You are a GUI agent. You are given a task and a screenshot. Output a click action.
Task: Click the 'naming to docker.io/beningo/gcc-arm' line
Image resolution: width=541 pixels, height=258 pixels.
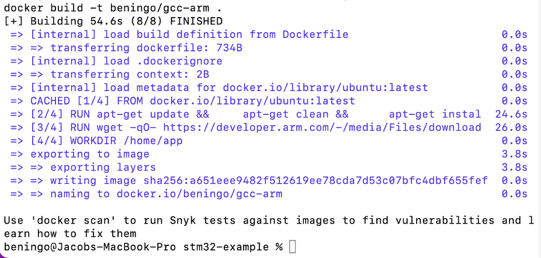point(166,194)
